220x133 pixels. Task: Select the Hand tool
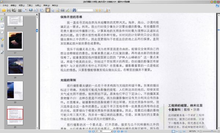point(48,10)
